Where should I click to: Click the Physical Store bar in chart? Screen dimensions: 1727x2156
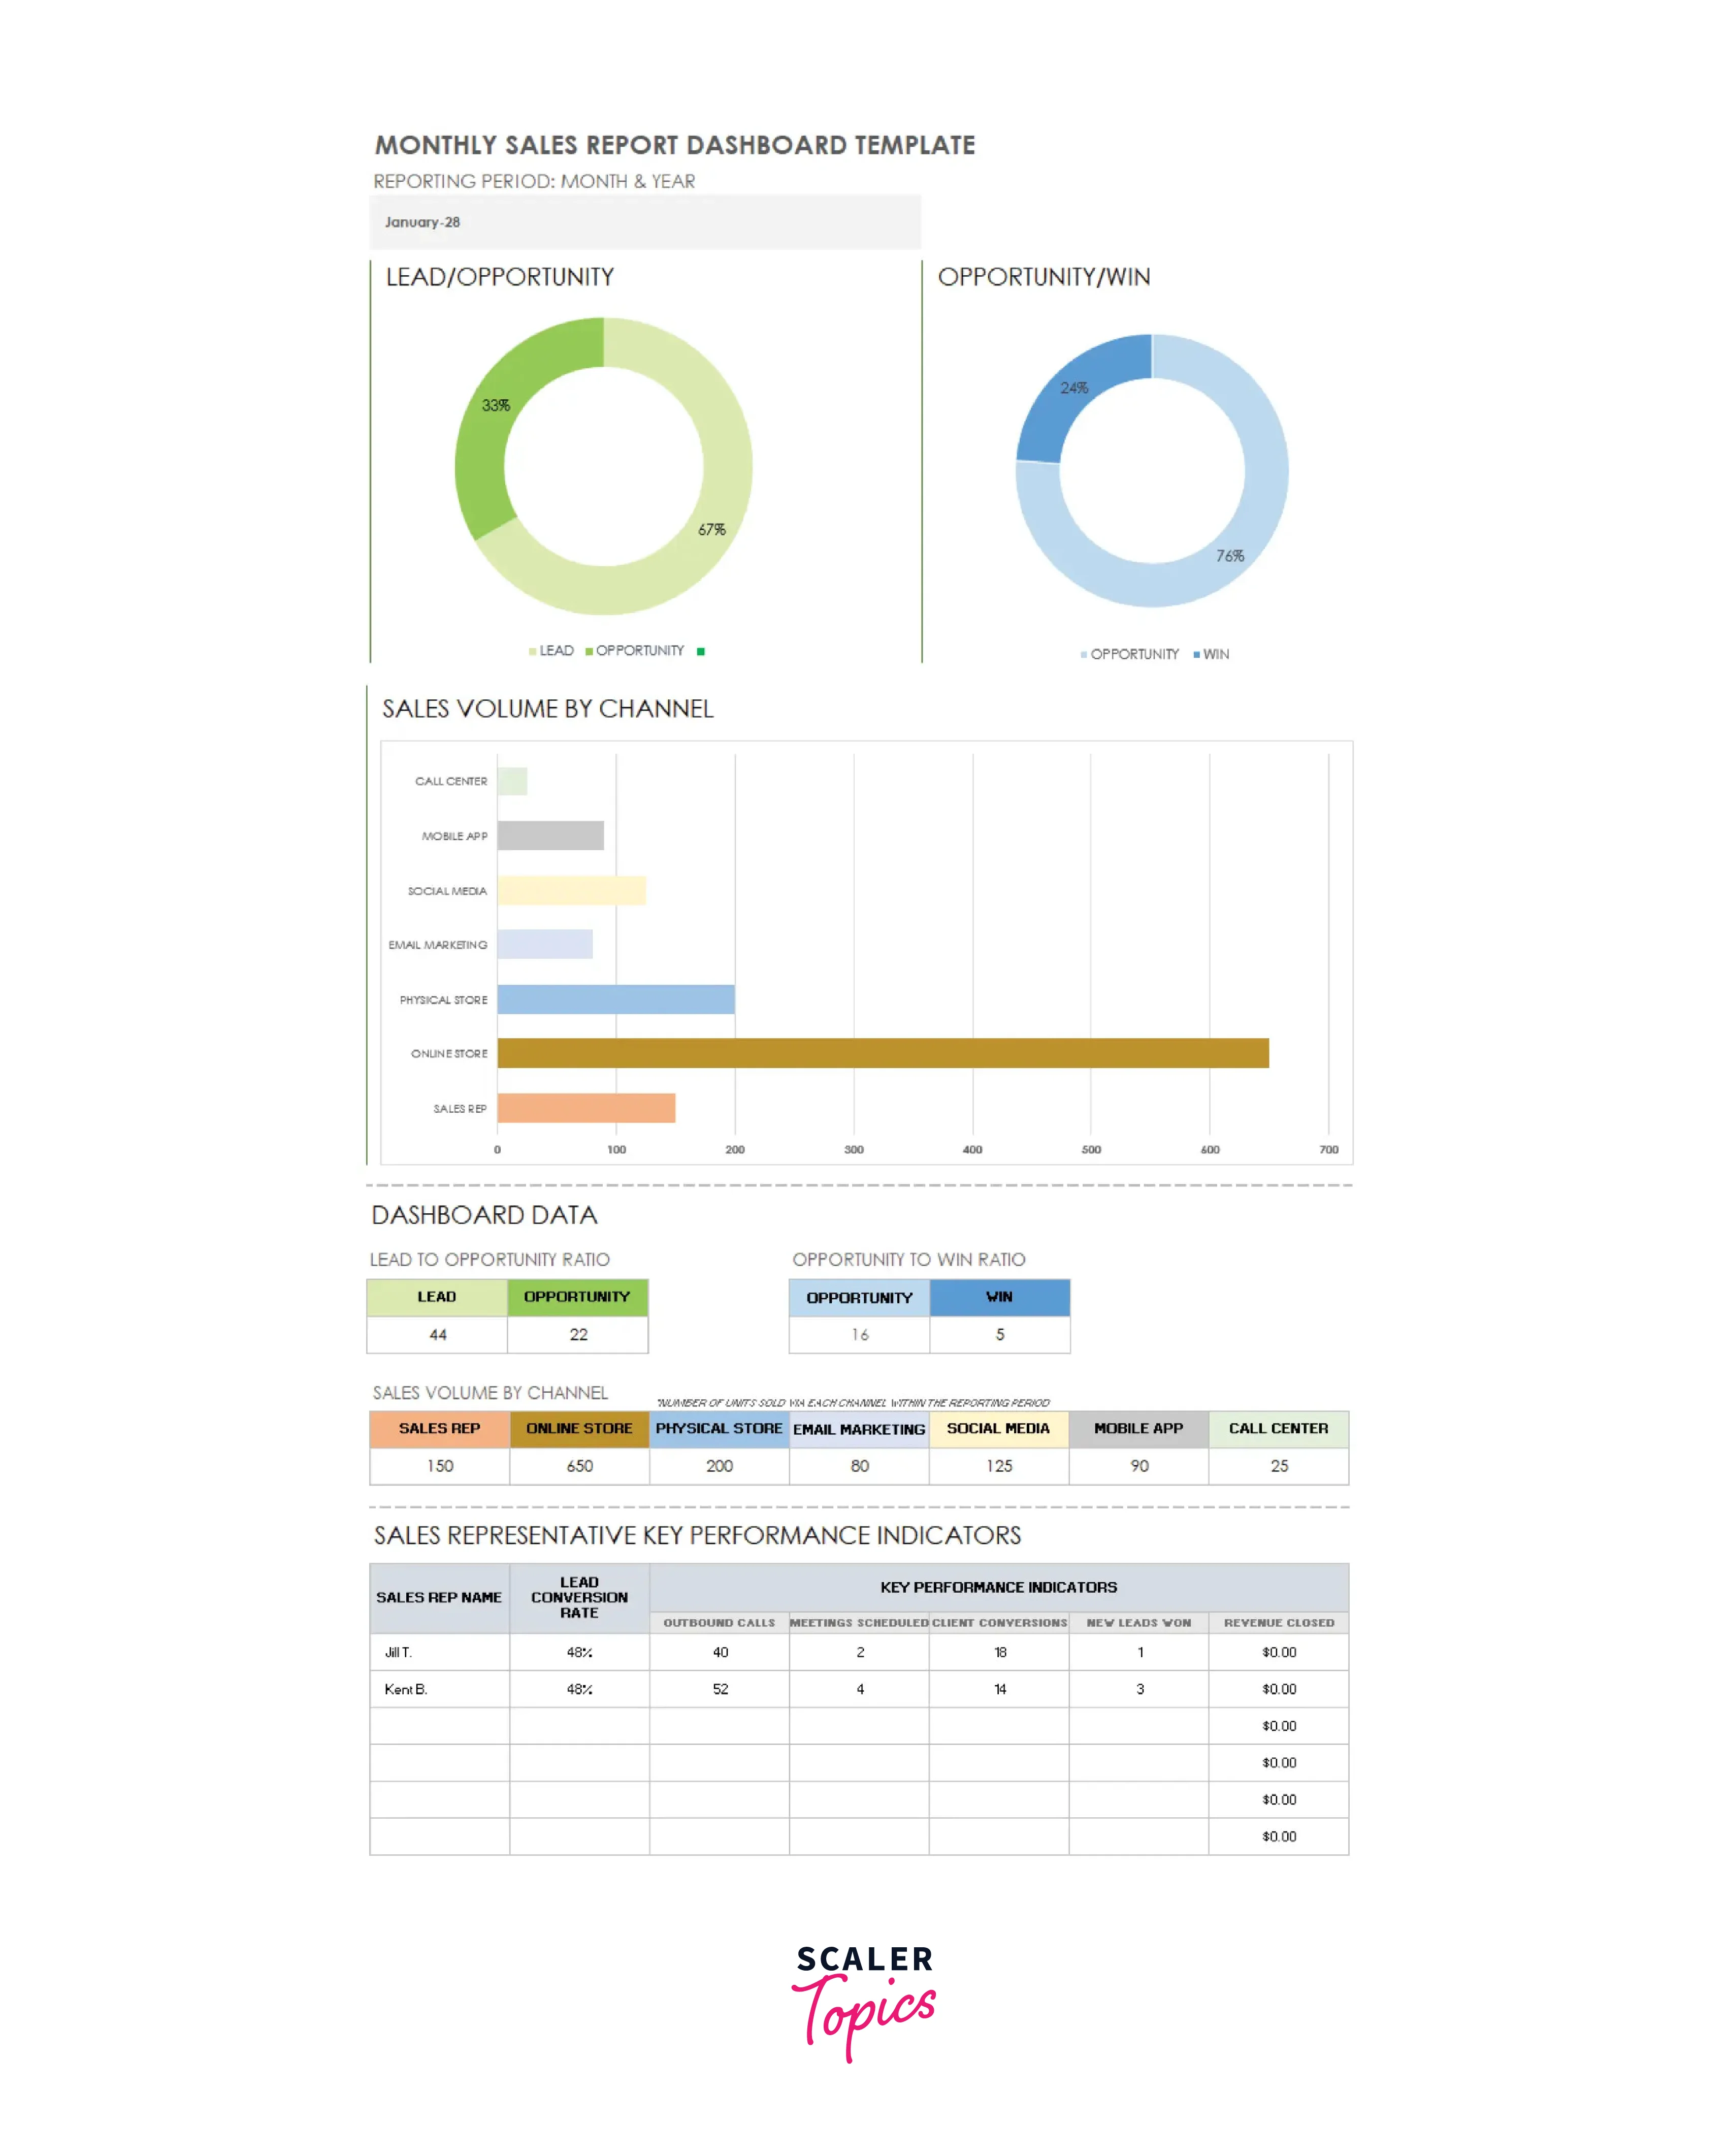click(615, 999)
